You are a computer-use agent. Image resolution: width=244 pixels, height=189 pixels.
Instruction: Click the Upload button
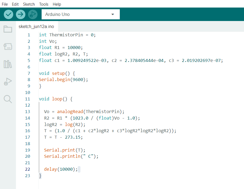21,14
